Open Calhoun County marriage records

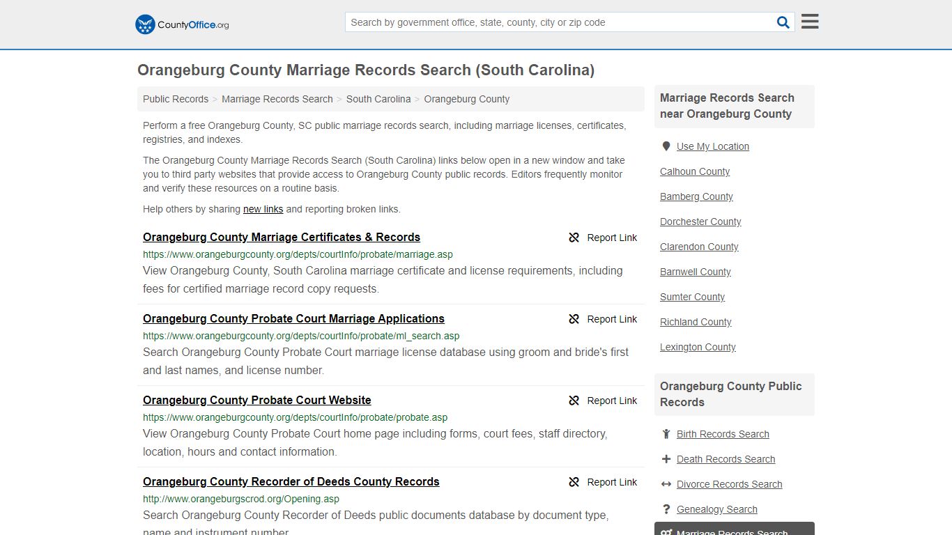(x=695, y=171)
